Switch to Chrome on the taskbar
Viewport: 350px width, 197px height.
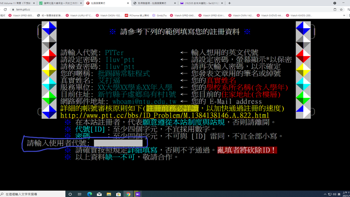(x=128, y=194)
